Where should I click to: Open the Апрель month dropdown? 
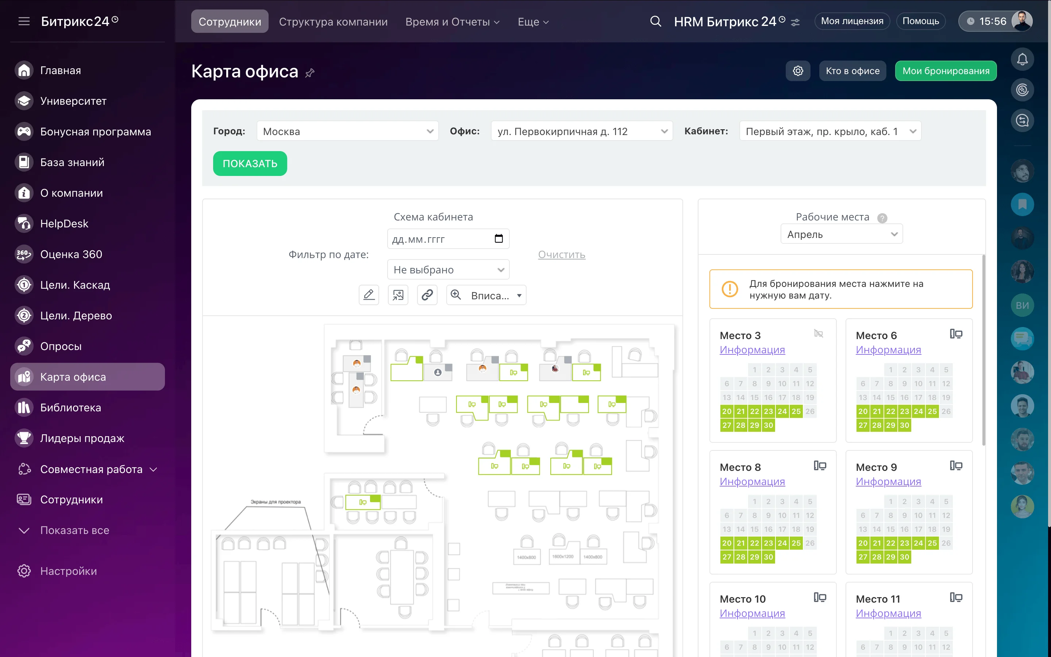[x=841, y=234]
